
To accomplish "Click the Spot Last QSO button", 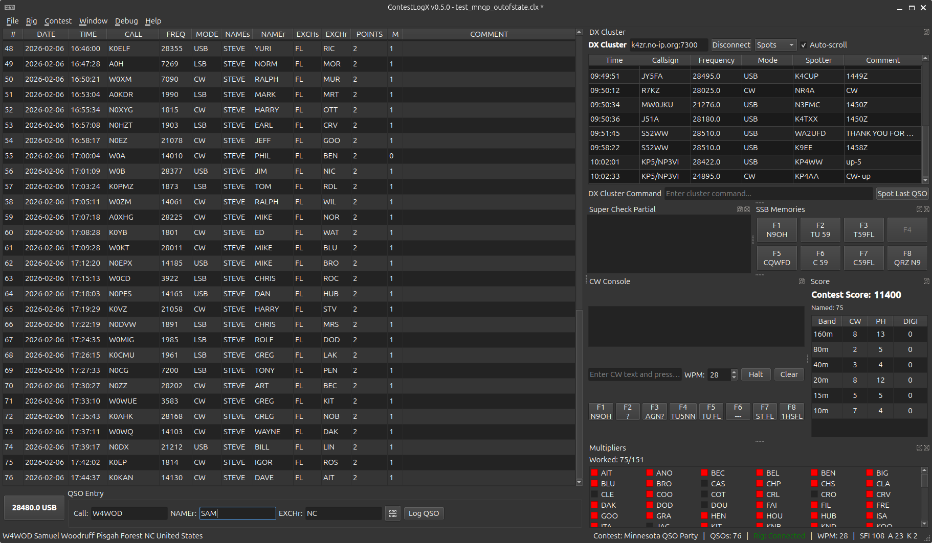I will coord(902,193).
